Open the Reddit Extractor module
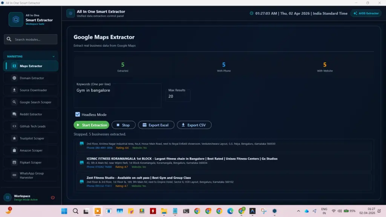This screenshot has width=386, height=217. tap(31, 114)
